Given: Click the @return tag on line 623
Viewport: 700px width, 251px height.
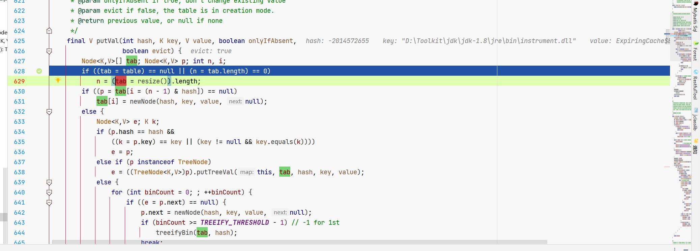Looking at the screenshot, I should [x=91, y=21].
